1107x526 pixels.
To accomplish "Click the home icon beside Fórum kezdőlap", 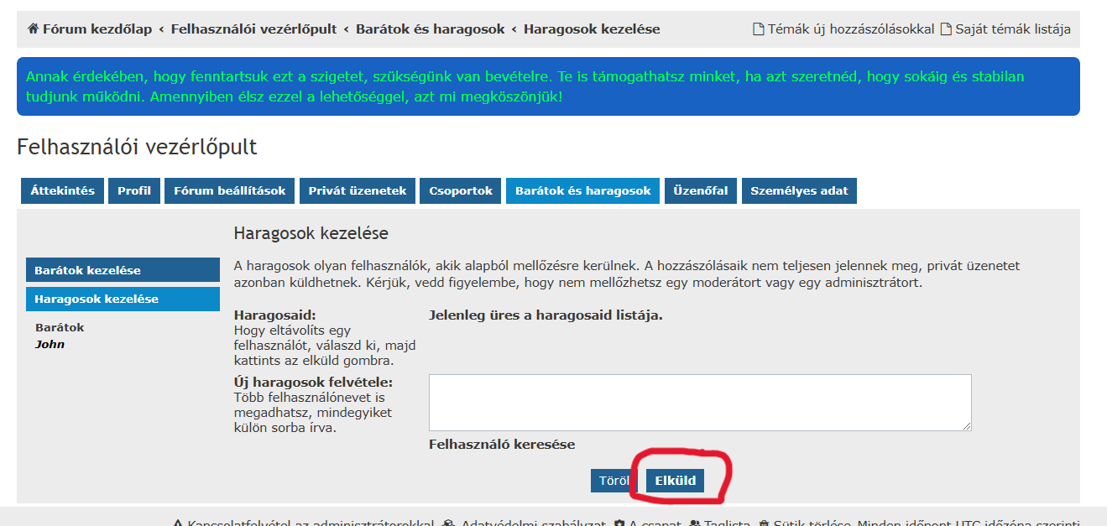I will 33,29.
